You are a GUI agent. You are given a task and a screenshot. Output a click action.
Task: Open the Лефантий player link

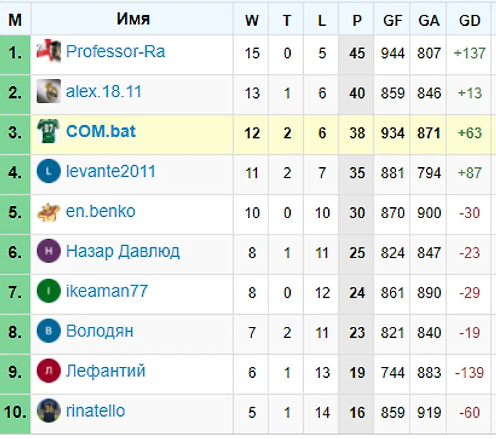click(x=106, y=372)
